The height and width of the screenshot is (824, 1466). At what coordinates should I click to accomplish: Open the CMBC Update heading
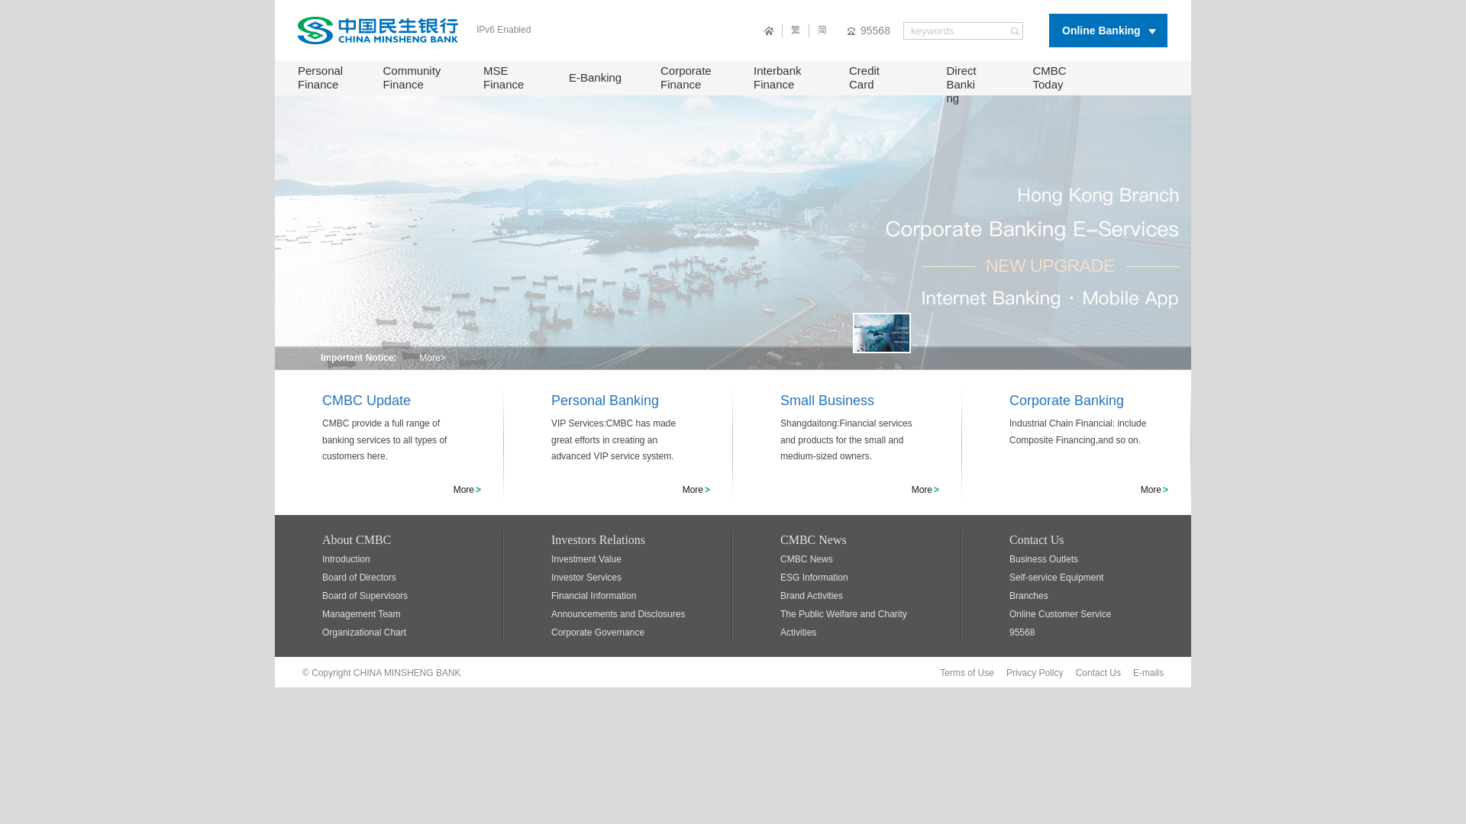click(x=366, y=401)
